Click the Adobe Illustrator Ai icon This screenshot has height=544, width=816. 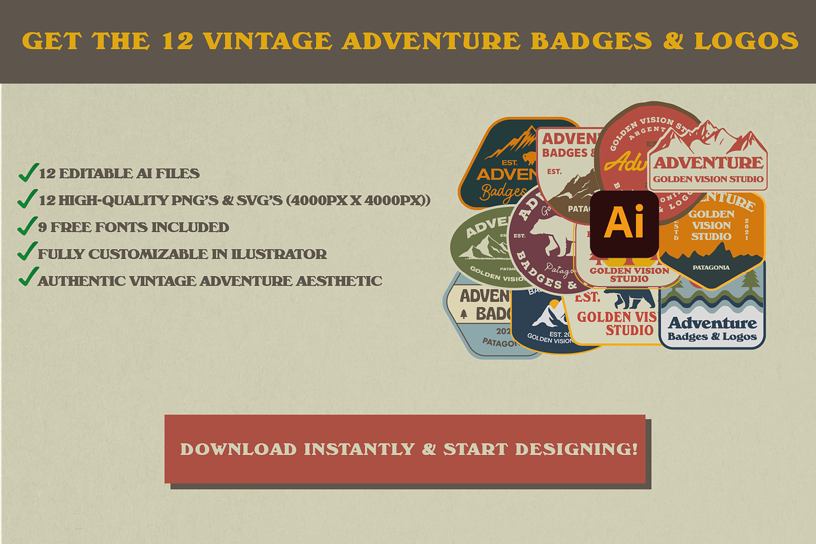[624, 224]
